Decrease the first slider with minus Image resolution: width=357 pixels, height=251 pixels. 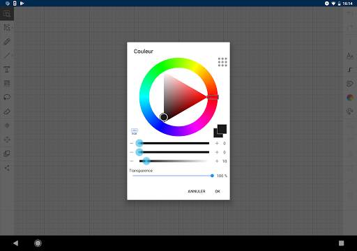coord(132,144)
